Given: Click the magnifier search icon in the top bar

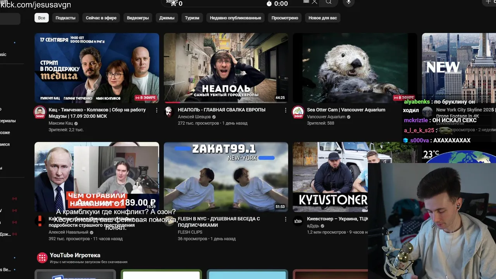Looking at the screenshot, I should tap(329, 2).
